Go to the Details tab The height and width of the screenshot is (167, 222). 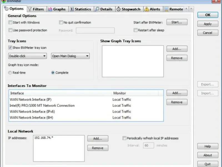tap(105, 9)
